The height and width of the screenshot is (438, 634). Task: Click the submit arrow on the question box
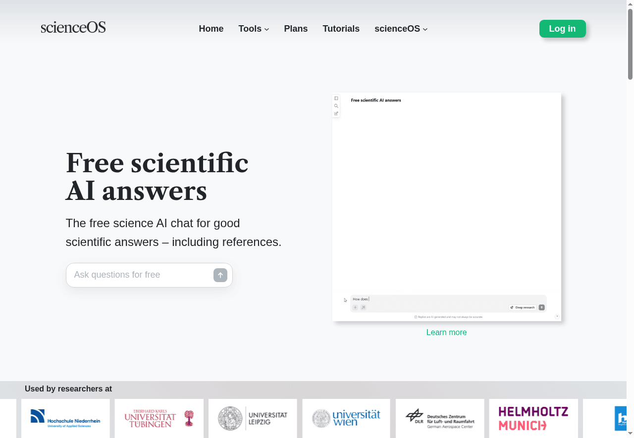coord(220,275)
